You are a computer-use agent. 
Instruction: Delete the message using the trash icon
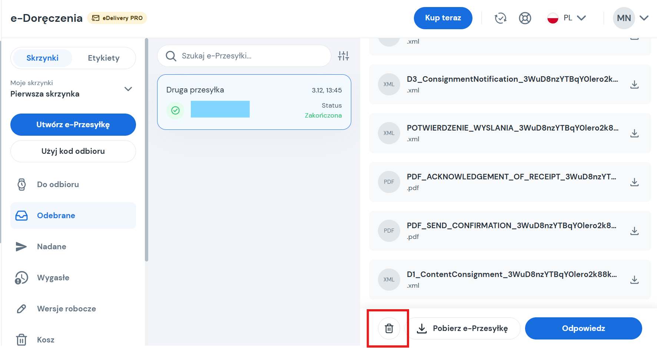388,328
